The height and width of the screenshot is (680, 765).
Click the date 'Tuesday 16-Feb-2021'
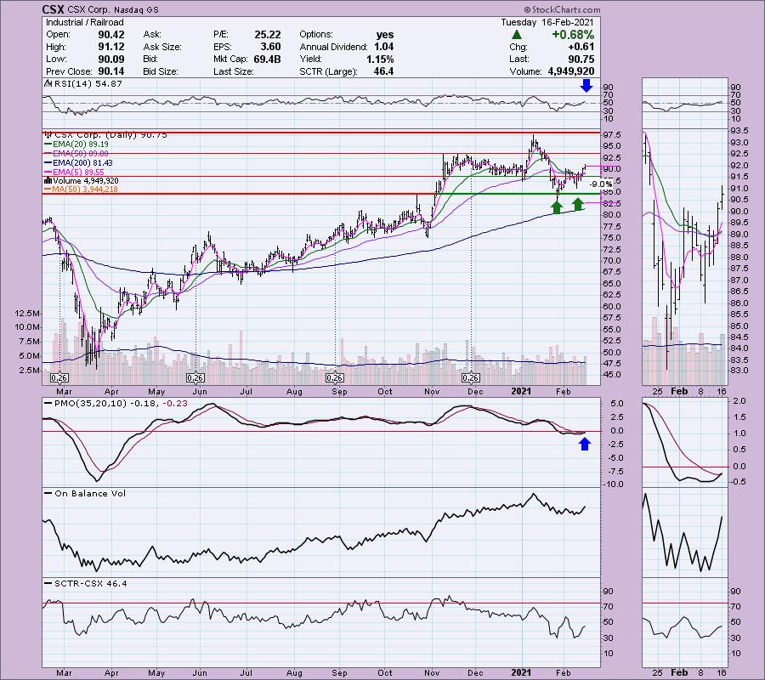(547, 22)
